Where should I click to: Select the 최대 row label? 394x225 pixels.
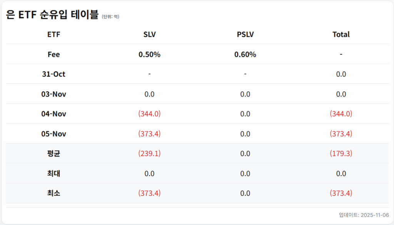[53, 174]
